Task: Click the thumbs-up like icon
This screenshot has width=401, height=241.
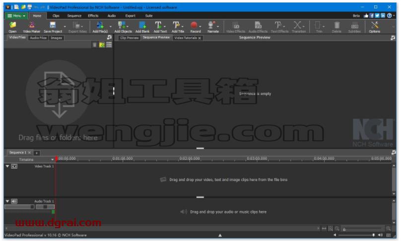Action: pyautogui.click(x=366, y=15)
